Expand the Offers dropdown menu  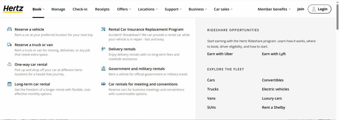[124, 9]
